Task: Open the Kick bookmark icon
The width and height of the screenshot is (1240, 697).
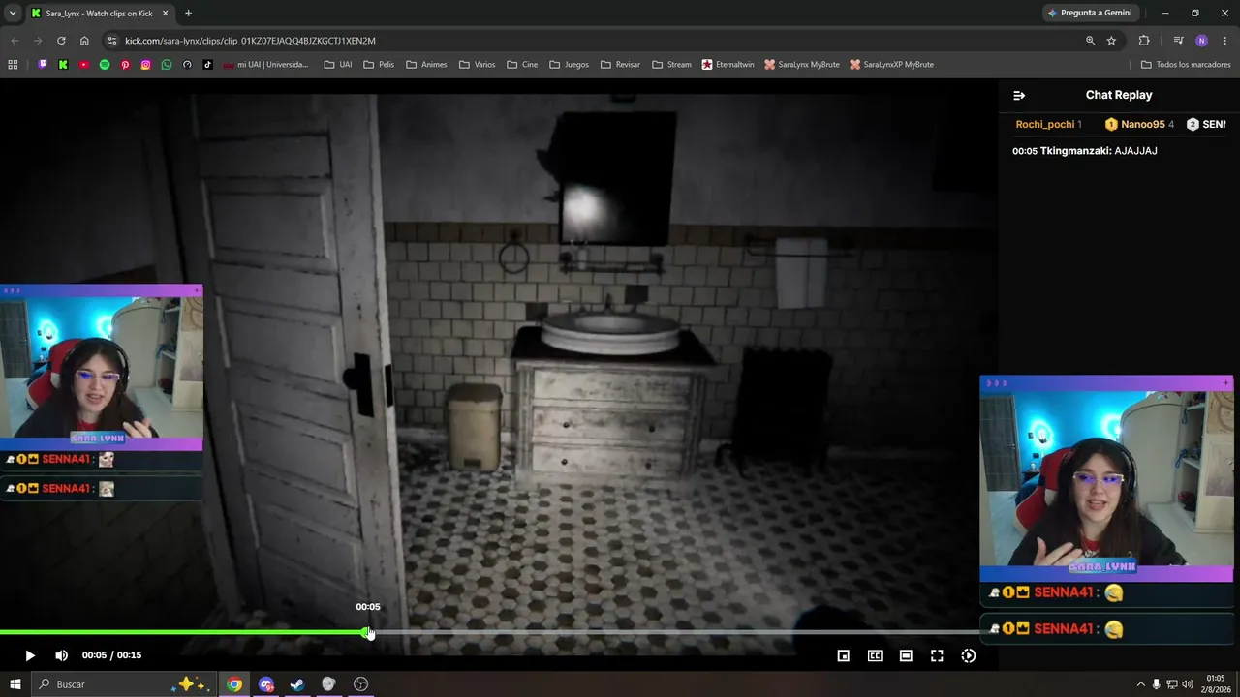Action: point(63,65)
